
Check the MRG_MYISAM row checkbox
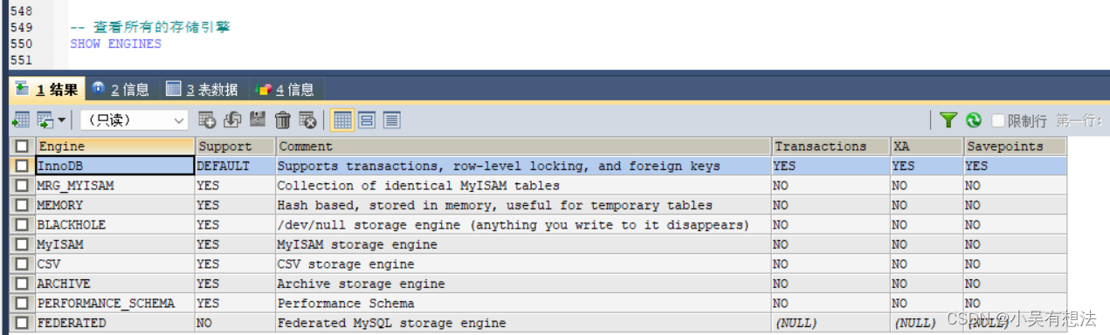point(22,186)
